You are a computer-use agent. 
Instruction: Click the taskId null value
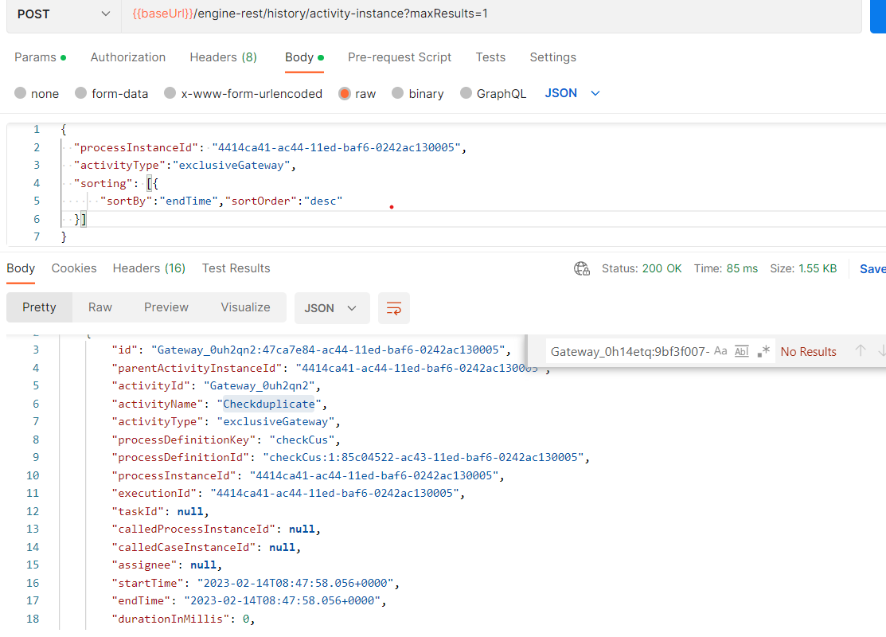click(x=189, y=511)
